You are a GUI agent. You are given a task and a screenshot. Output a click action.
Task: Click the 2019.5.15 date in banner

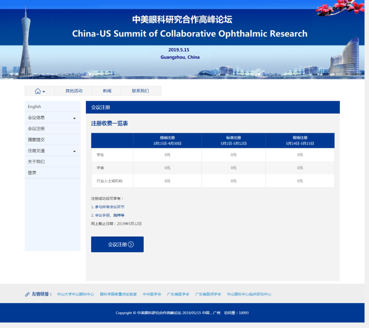pos(178,50)
